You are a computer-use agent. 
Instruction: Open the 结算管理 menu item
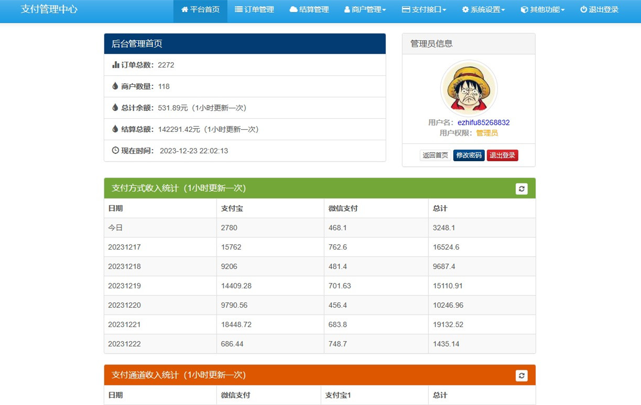pos(314,9)
